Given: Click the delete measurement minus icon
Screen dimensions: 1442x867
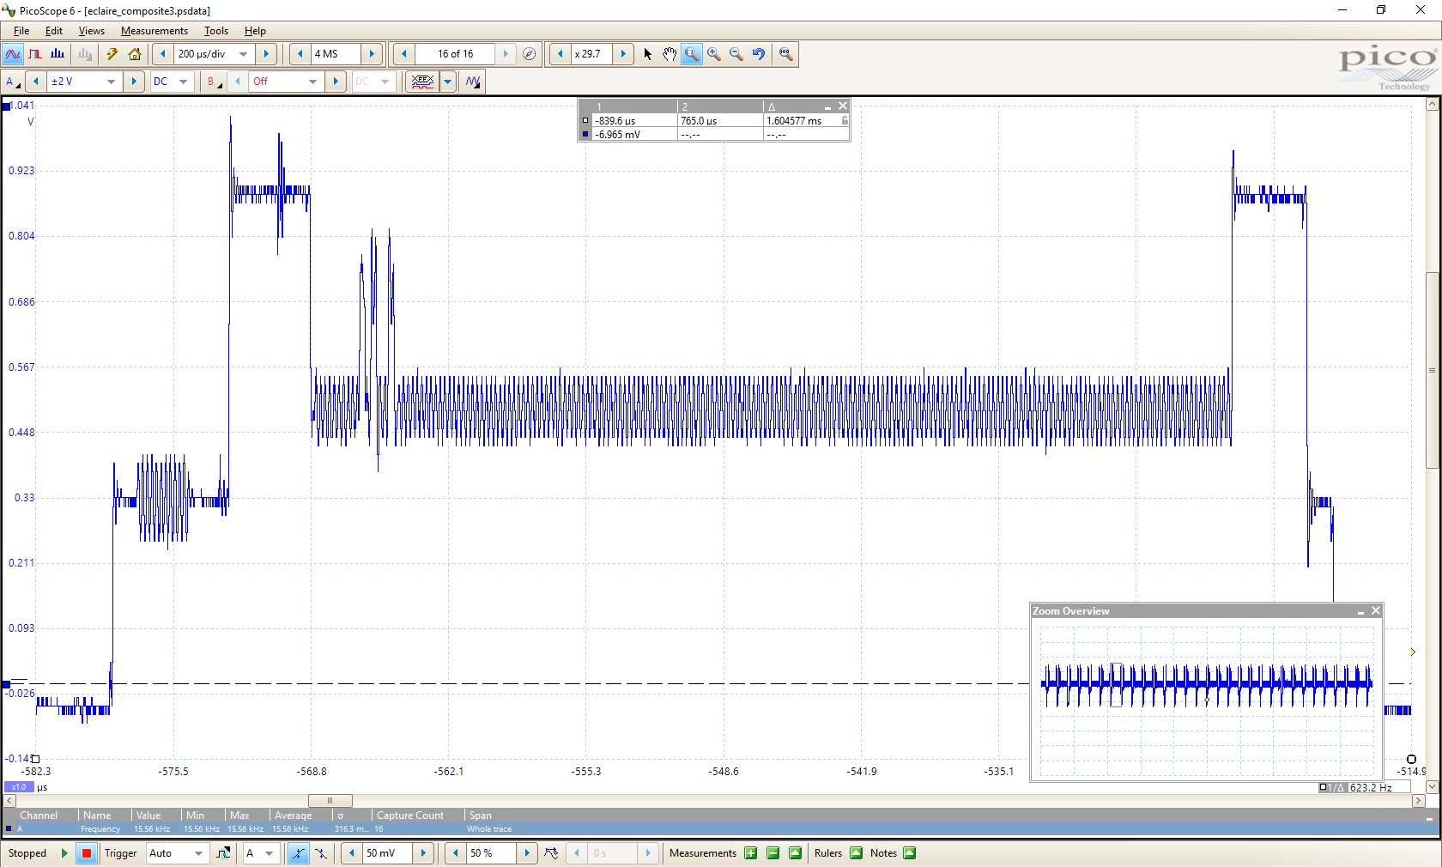Looking at the screenshot, I should tap(773, 853).
